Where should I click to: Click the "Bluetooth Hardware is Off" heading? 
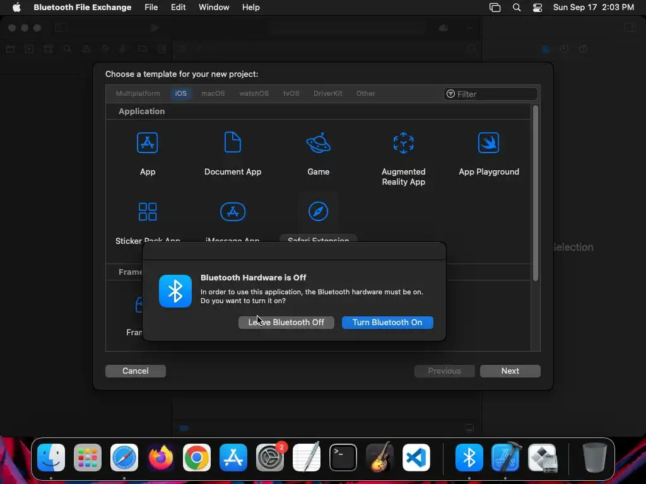254,277
